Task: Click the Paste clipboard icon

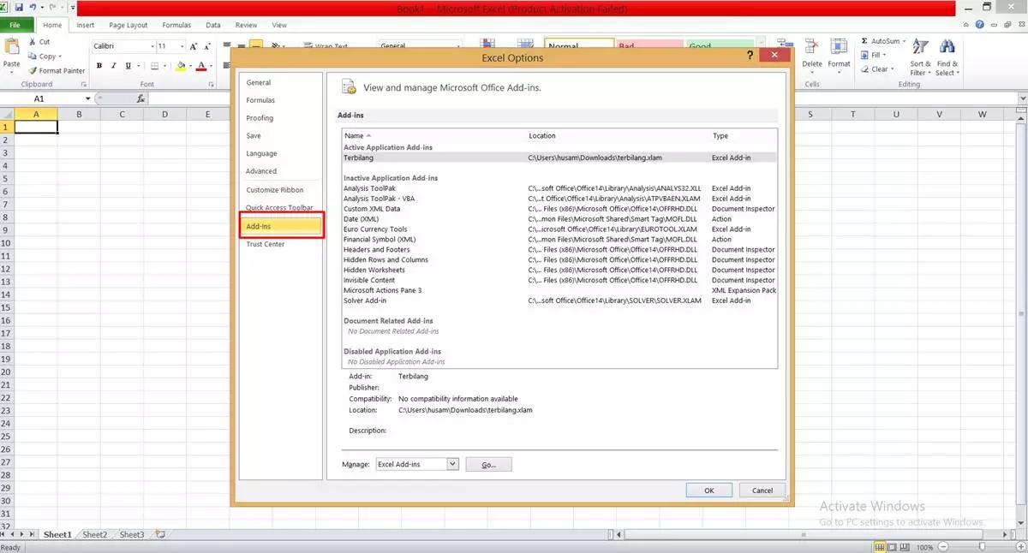Action: (12, 47)
